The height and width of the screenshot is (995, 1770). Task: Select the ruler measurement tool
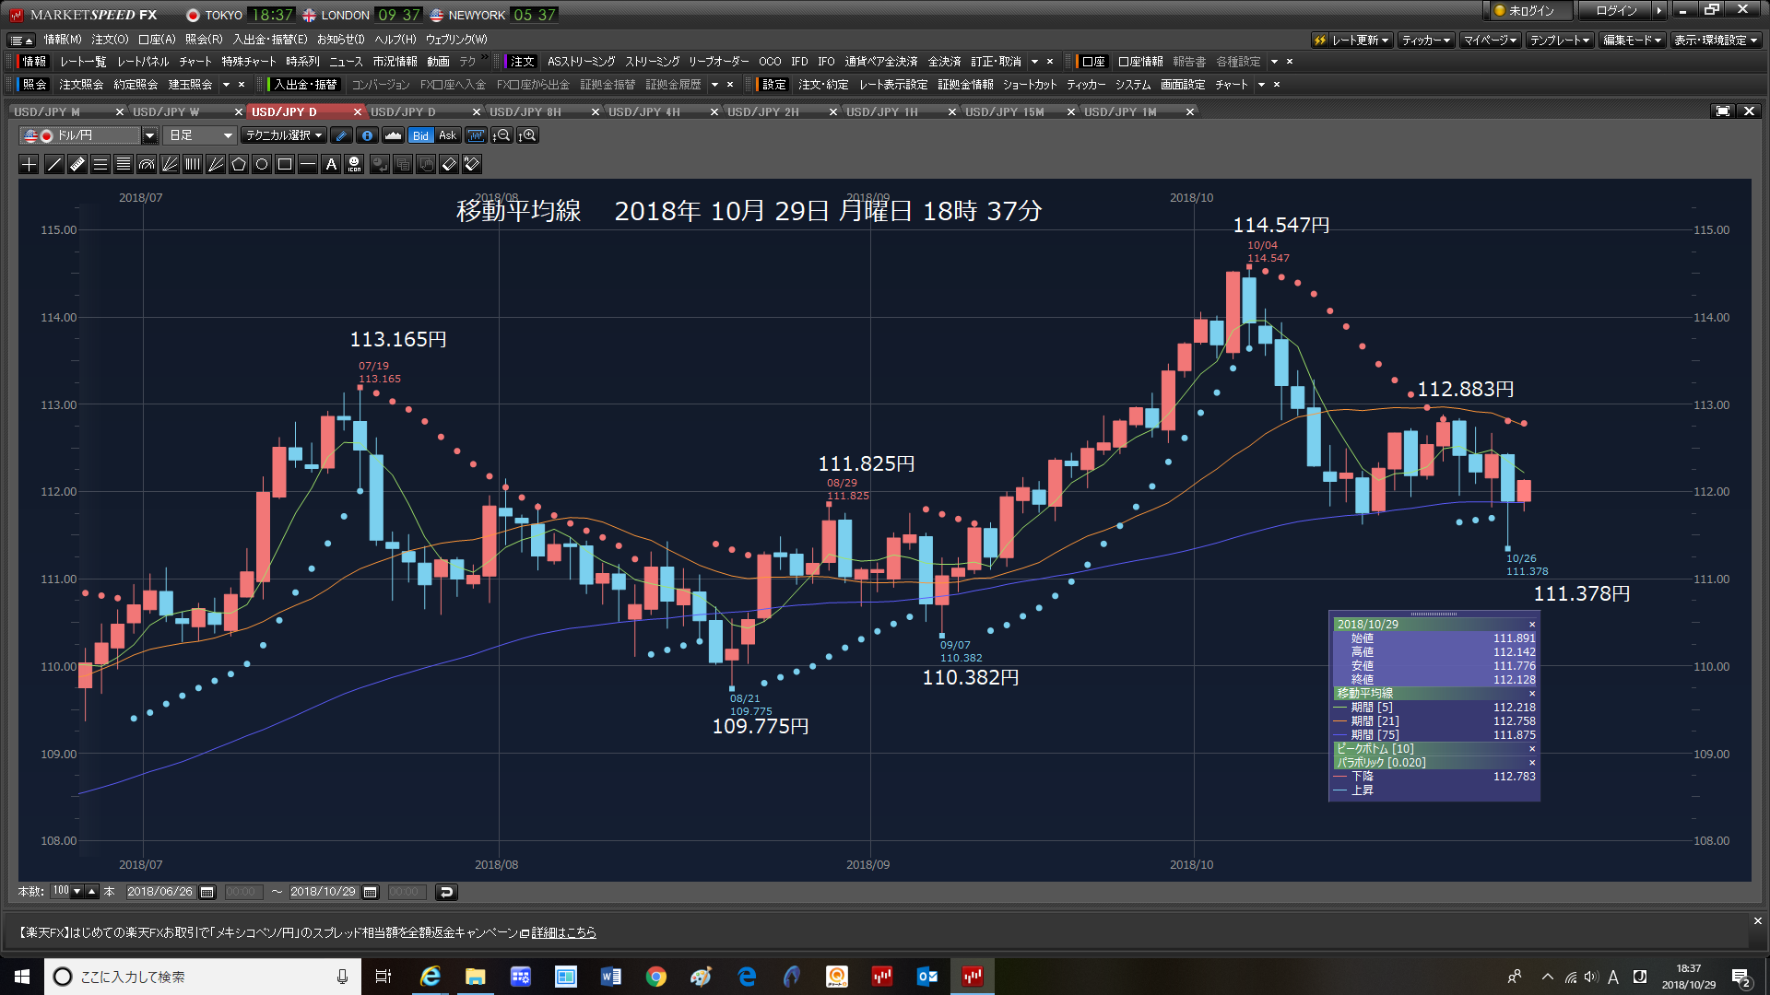click(77, 165)
